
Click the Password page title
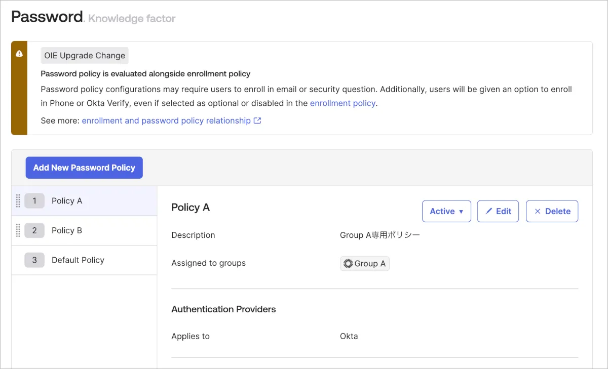(x=47, y=17)
